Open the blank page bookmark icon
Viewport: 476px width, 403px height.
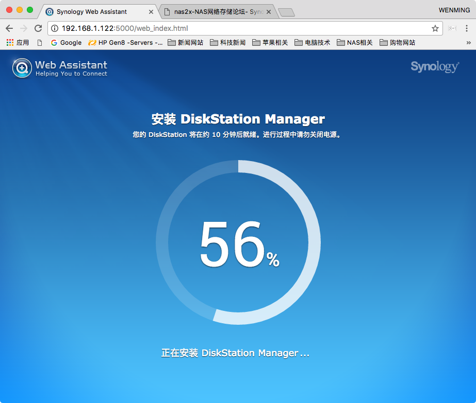(x=40, y=43)
